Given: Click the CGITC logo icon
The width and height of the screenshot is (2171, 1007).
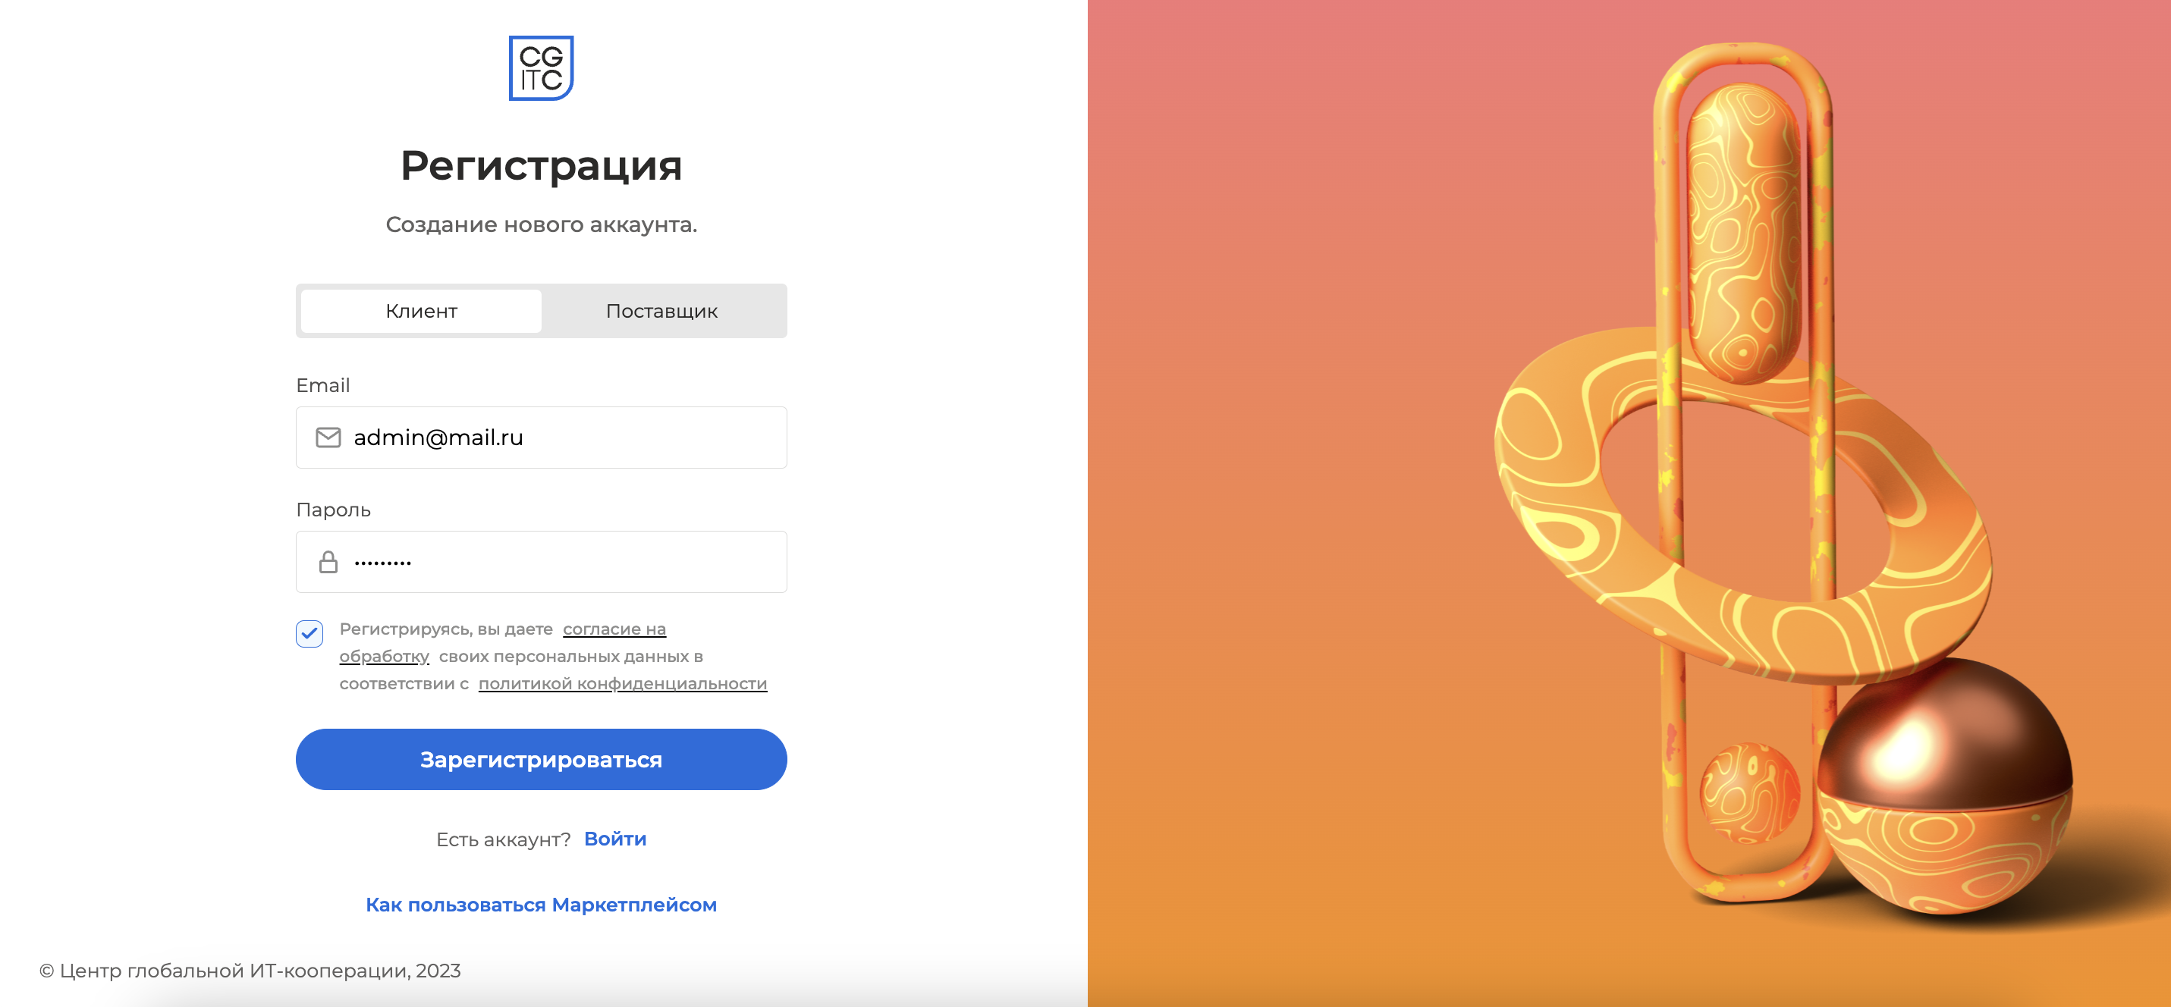Looking at the screenshot, I should tap(541, 68).
